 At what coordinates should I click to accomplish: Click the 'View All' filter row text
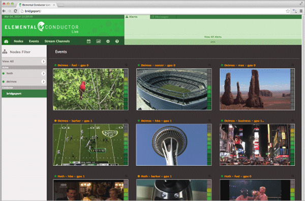pyautogui.click(x=8, y=61)
